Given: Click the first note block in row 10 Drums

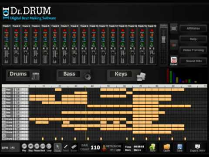Looking at the screenshot, I should [32, 119].
